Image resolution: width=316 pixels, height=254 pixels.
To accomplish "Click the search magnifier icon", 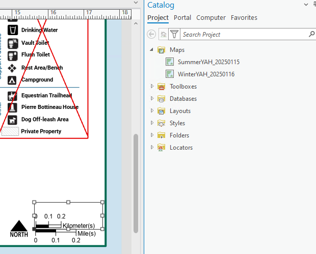I will pos(311,34).
